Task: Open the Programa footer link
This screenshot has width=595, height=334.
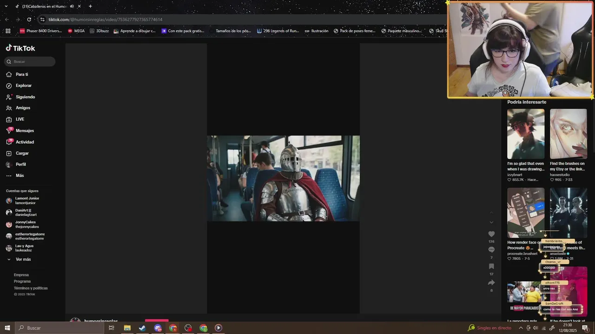Action: tap(22, 281)
